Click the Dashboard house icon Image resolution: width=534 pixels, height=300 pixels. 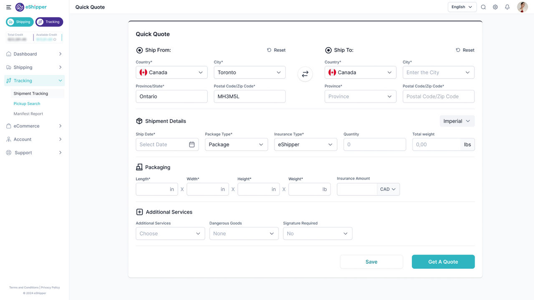[9, 54]
